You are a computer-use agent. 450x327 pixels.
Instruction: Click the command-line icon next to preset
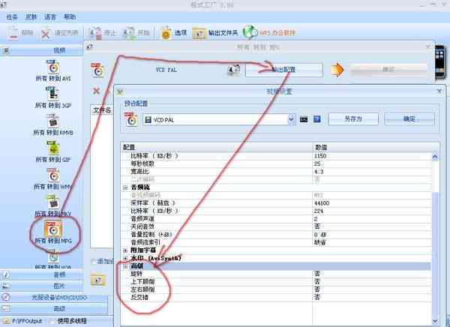(x=304, y=119)
